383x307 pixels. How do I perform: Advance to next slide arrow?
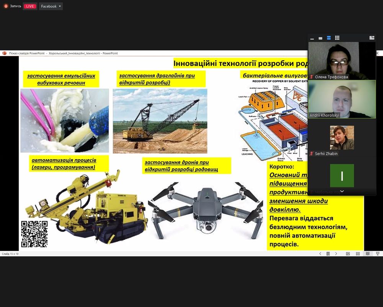pyautogui.click(x=336, y=254)
